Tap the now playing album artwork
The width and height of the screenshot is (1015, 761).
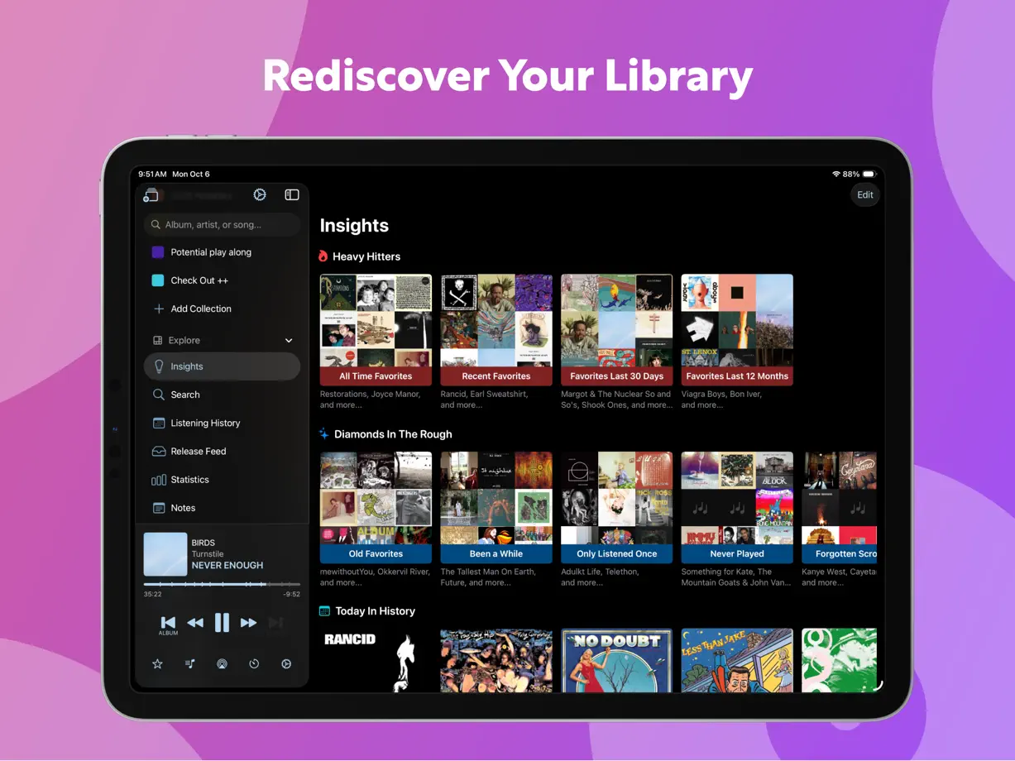[x=165, y=554]
